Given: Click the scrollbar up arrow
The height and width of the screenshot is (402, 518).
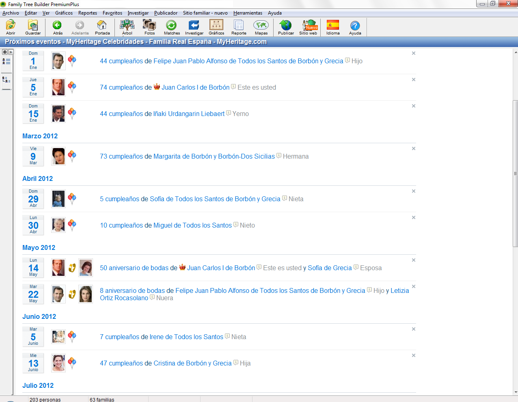Looking at the screenshot, I should pos(516,52).
